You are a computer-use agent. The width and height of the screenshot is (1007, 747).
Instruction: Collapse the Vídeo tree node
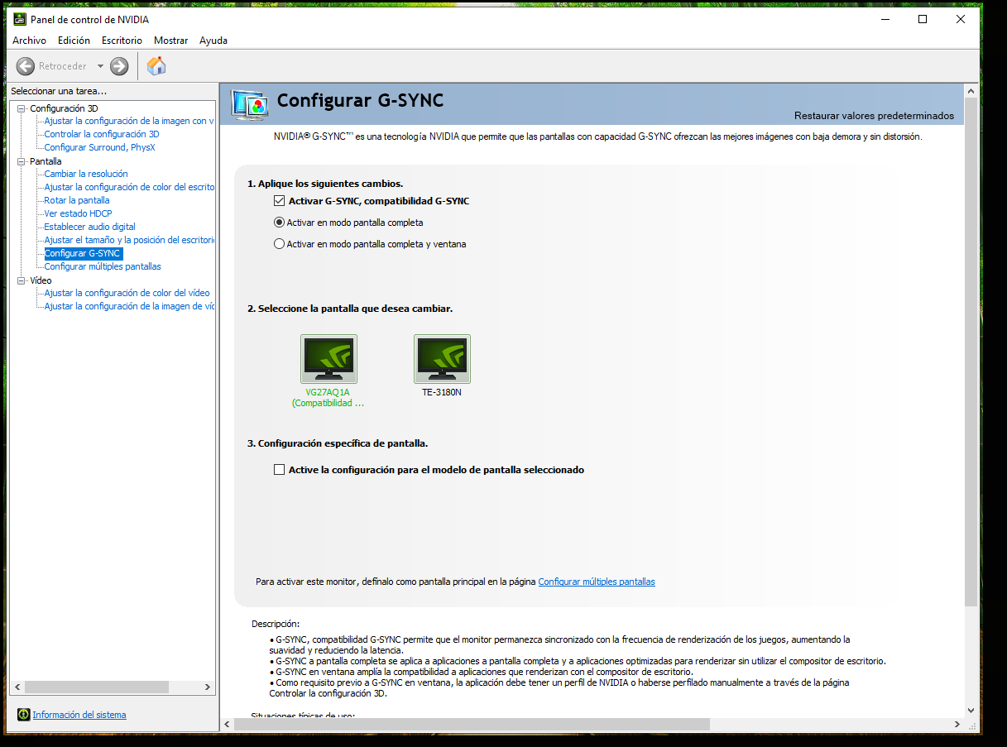(x=22, y=280)
